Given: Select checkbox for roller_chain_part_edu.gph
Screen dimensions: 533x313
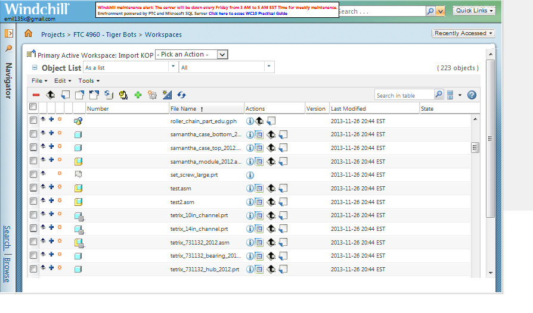Looking at the screenshot, I should (33, 120).
